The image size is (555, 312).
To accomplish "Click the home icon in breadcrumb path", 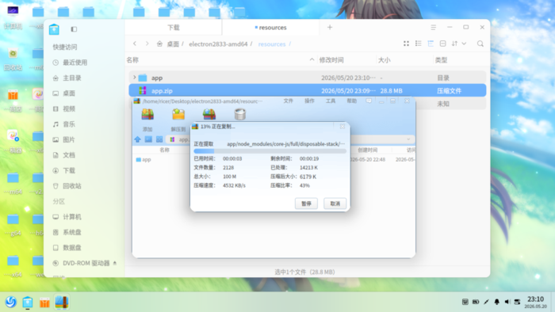I will pos(159,44).
